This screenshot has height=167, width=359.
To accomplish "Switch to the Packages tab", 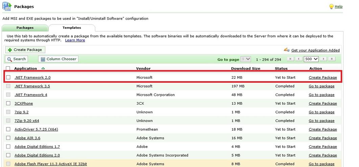I will 25,28.
